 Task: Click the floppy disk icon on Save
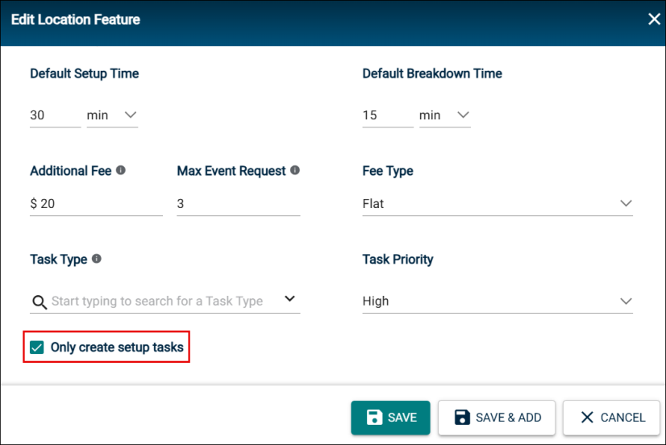pos(374,418)
